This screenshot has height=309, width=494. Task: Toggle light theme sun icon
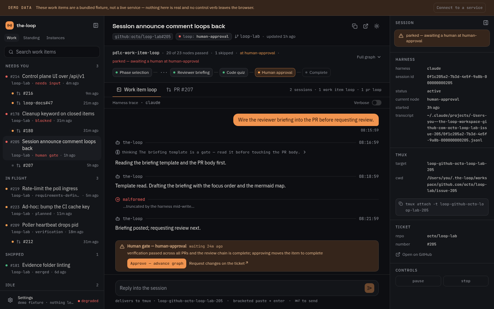click(x=377, y=26)
